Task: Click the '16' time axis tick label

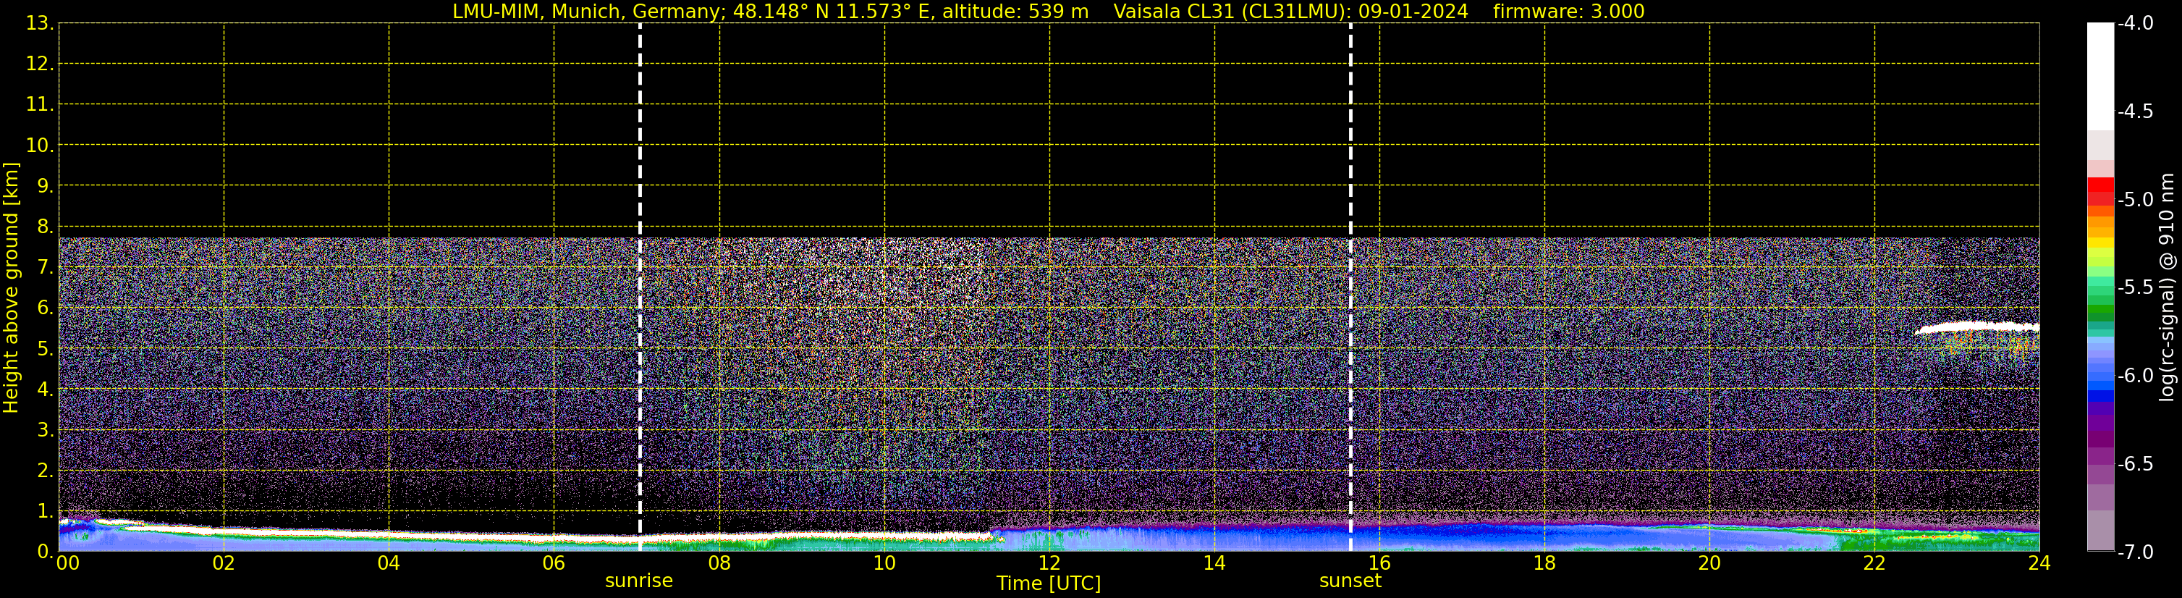Action: pos(1380,563)
